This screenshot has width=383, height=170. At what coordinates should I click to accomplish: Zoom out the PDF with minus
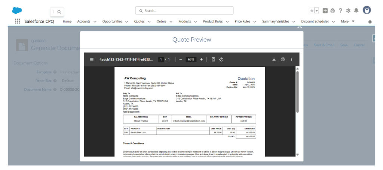click(181, 59)
